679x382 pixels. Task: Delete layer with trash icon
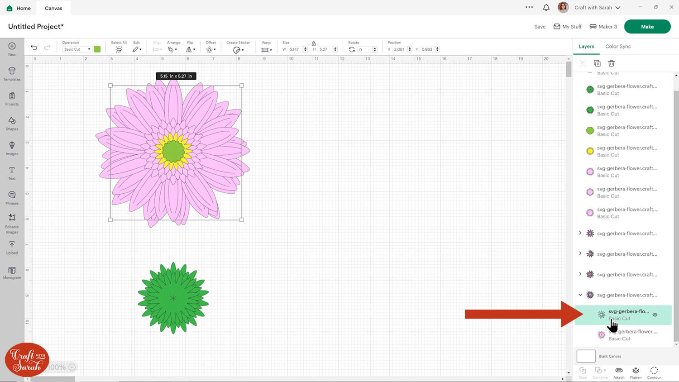(611, 63)
